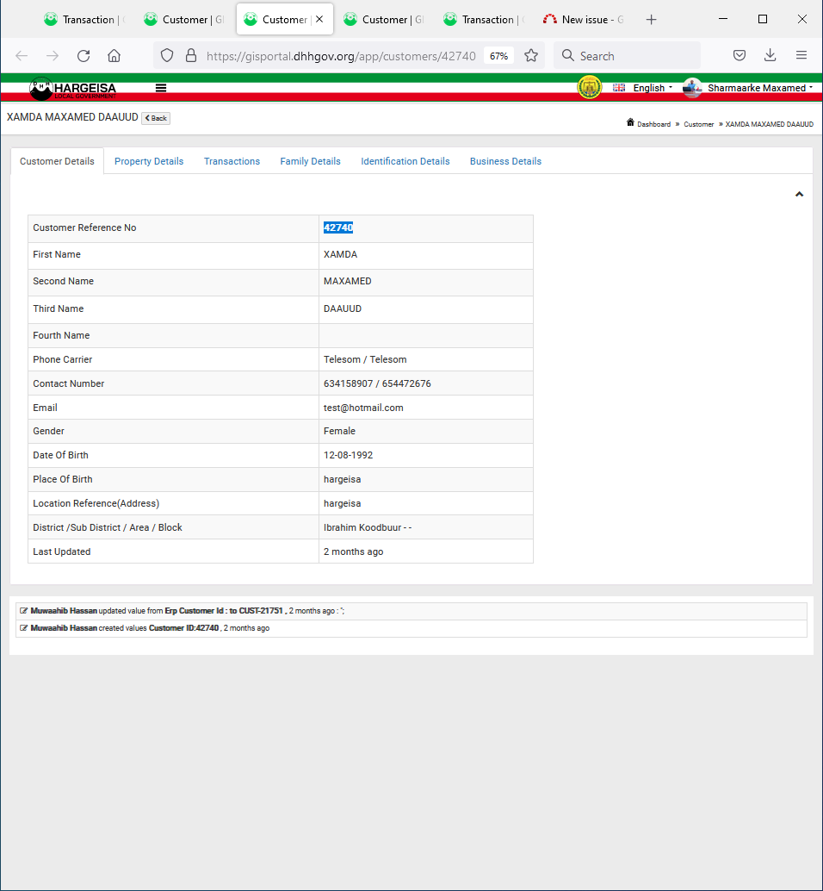Open the Family Details tab
This screenshot has width=823, height=891.
point(310,161)
